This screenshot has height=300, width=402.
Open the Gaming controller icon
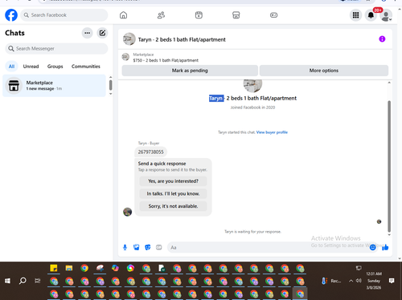[273, 15]
